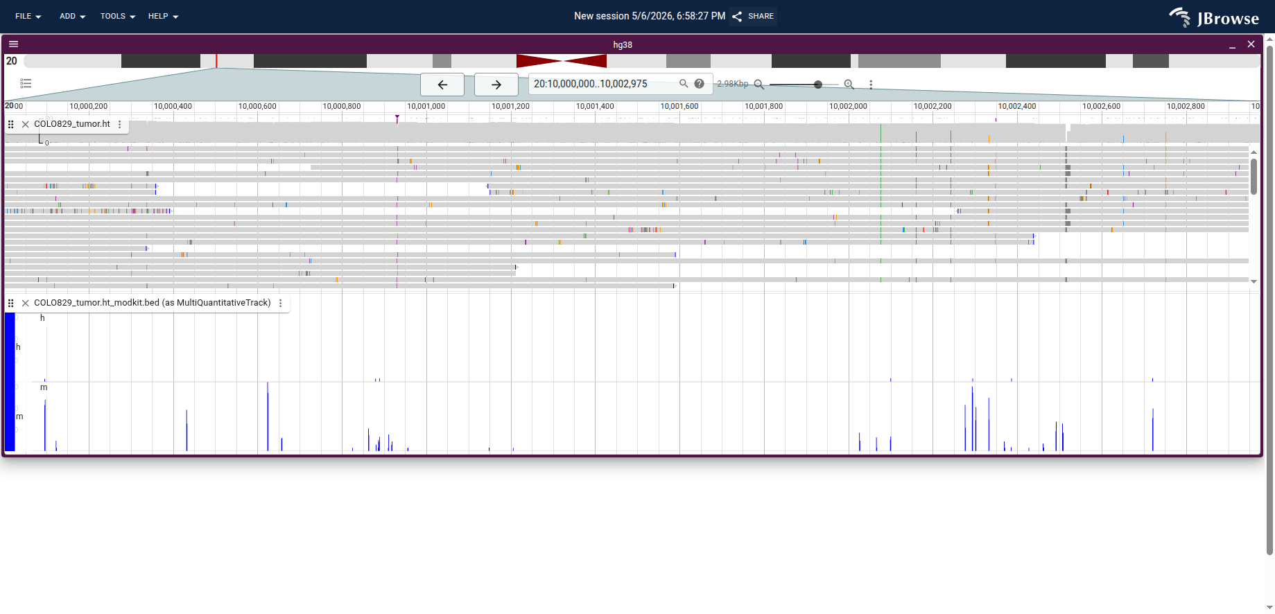Open the location search help icon

(700, 83)
